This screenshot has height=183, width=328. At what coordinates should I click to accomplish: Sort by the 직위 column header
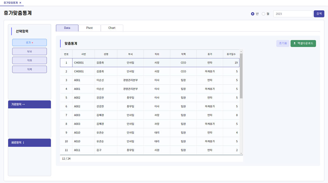157,54
